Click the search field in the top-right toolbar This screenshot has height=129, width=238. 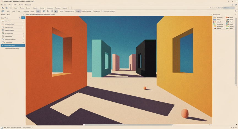click(229, 8)
